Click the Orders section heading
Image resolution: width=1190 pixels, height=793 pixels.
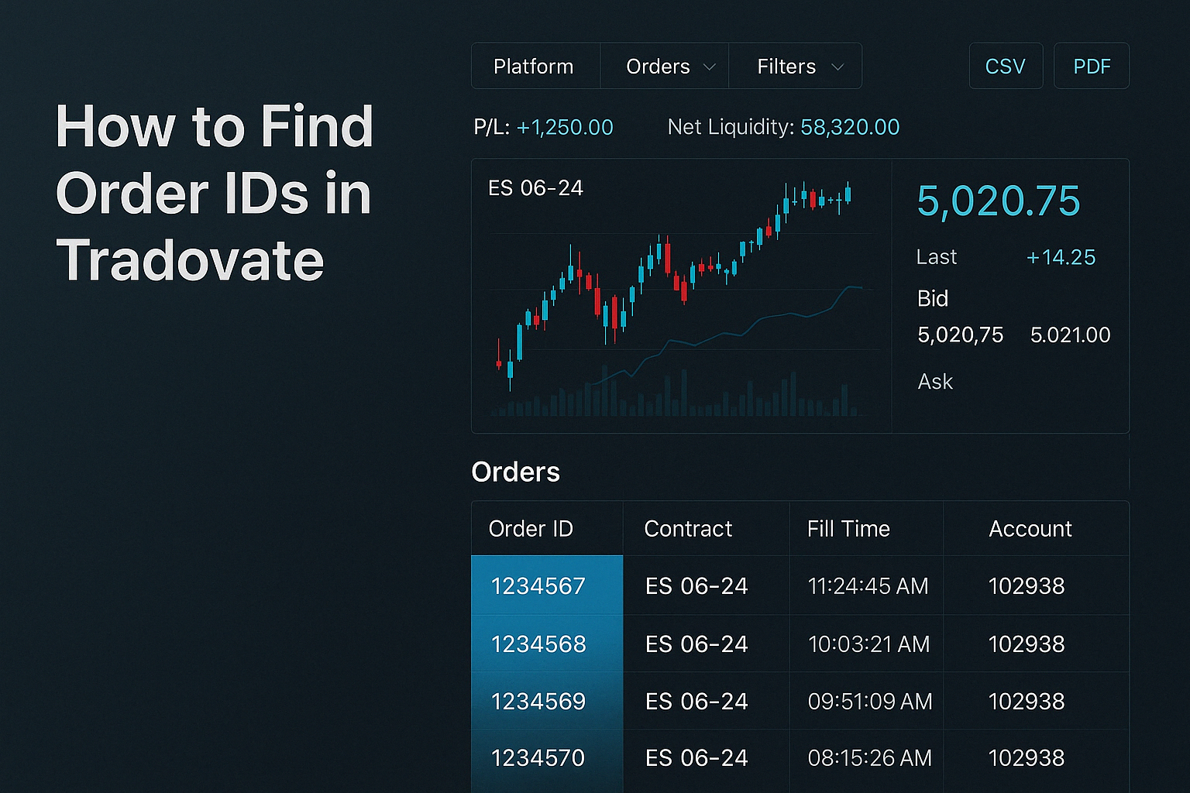pos(516,472)
